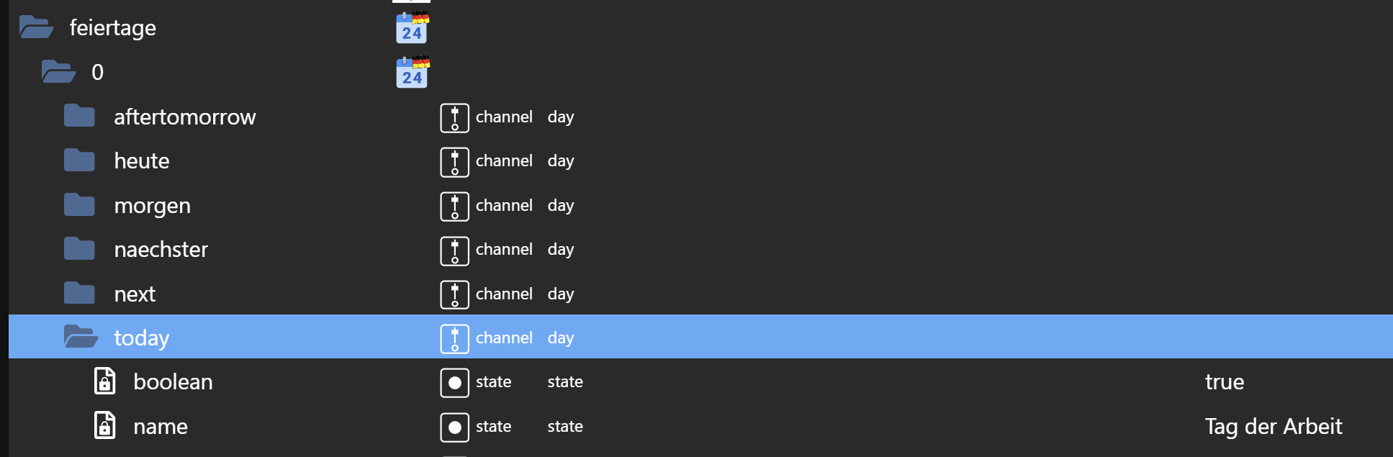Expand the aftertomorrow folder
This screenshot has width=1393, height=457.
(79, 117)
